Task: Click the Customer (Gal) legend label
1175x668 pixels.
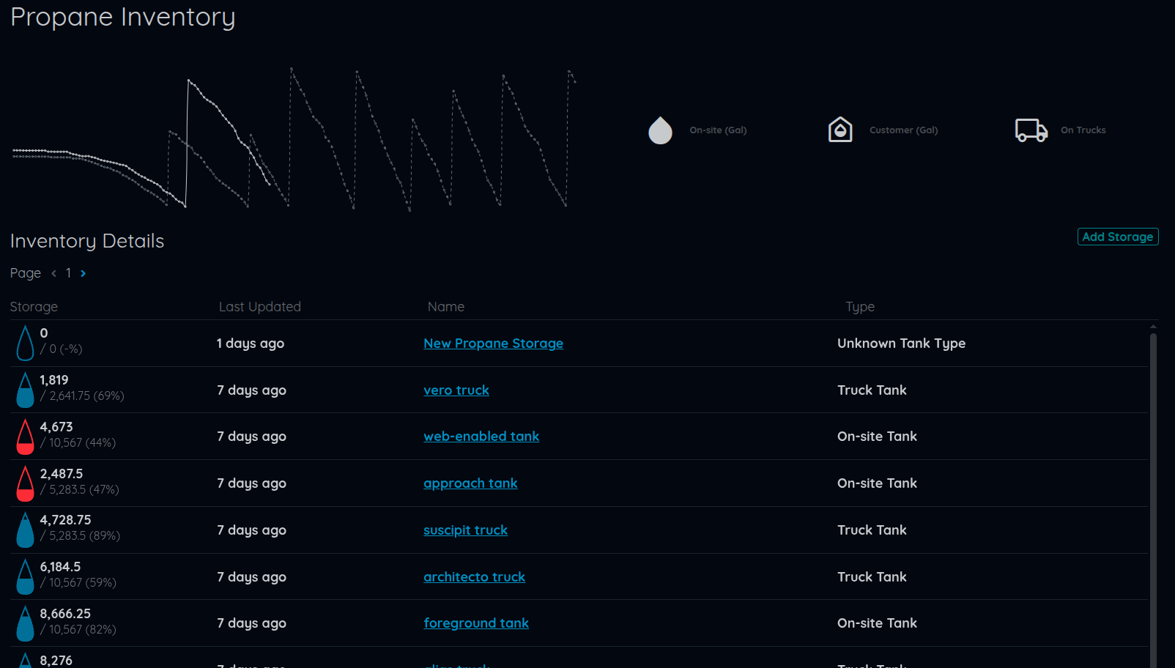Action: (903, 130)
